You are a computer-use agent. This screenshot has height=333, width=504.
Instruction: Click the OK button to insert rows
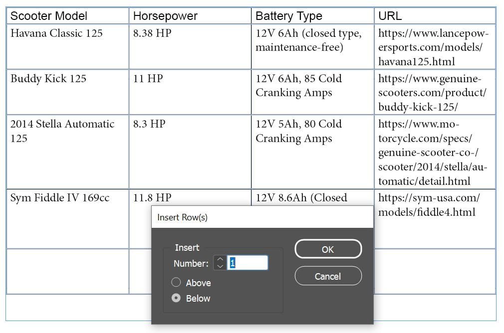tap(328, 249)
